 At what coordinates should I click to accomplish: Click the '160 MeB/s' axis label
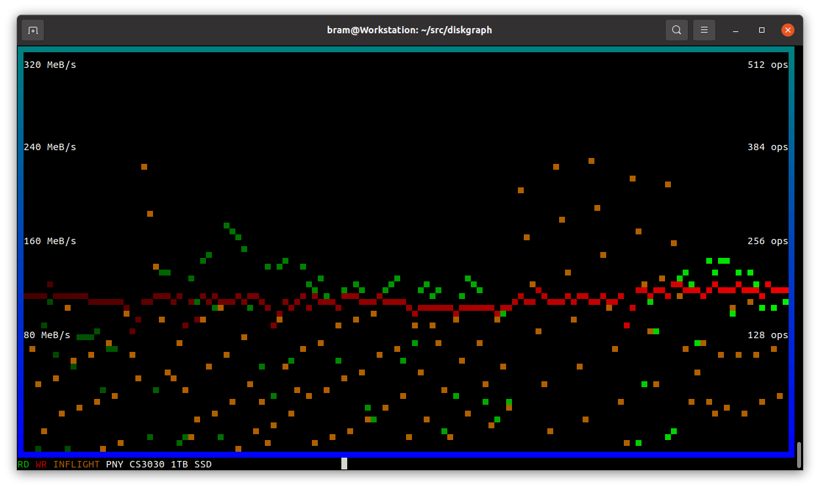(x=50, y=241)
